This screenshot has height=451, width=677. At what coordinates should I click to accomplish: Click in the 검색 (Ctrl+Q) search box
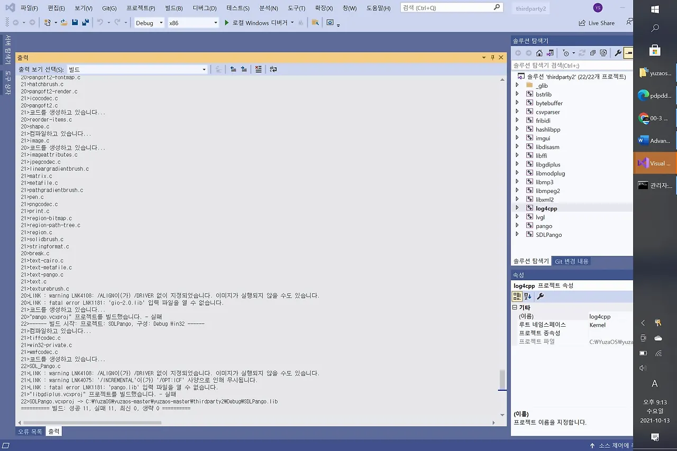[x=451, y=7]
